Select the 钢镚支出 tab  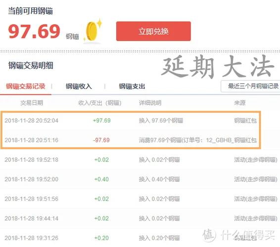point(132,86)
